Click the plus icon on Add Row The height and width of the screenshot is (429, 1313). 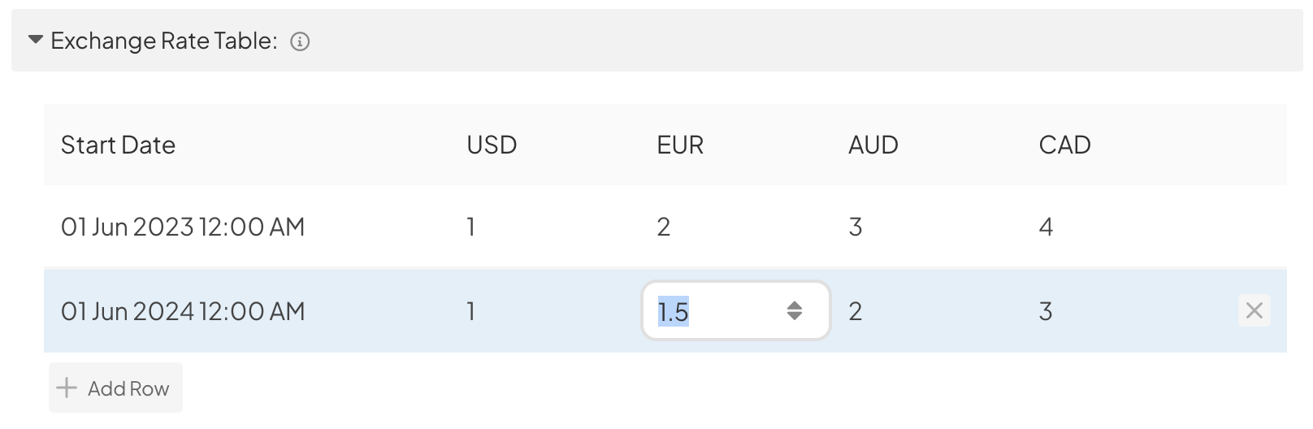[x=67, y=388]
